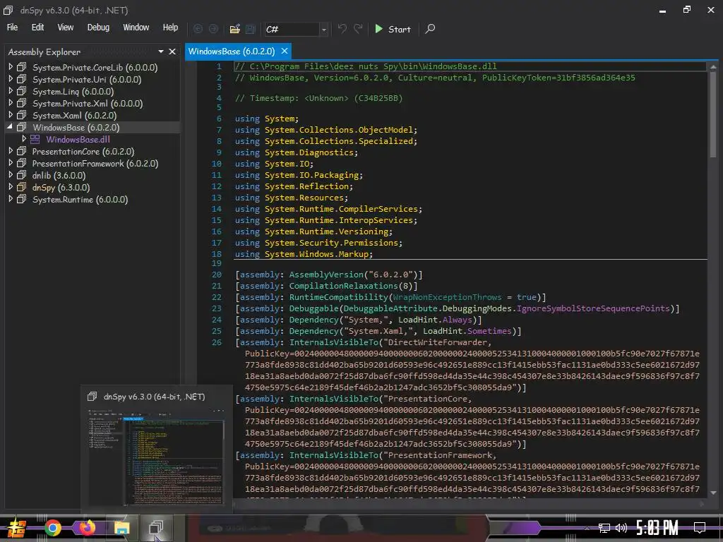Image resolution: width=723 pixels, height=542 pixels.
Task: Close the WindowsBase (6.0.2.0) tab
Action: [x=285, y=51]
